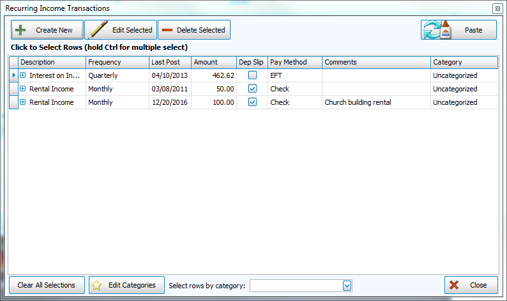Uncheck Dep Slip for 03/08/2011 Rental Income
This screenshot has width=507, height=301.
click(x=252, y=89)
